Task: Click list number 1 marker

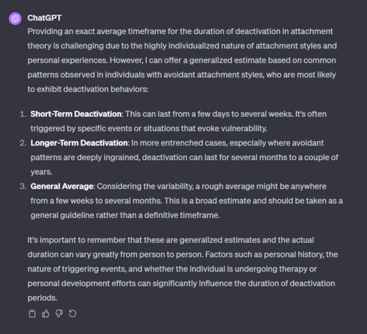Action: tap(23, 114)
